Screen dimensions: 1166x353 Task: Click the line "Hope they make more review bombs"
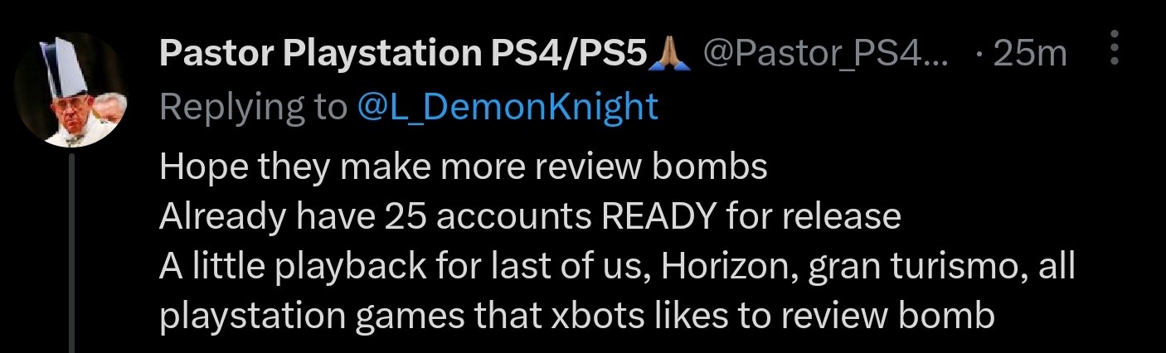pos(463,167)
